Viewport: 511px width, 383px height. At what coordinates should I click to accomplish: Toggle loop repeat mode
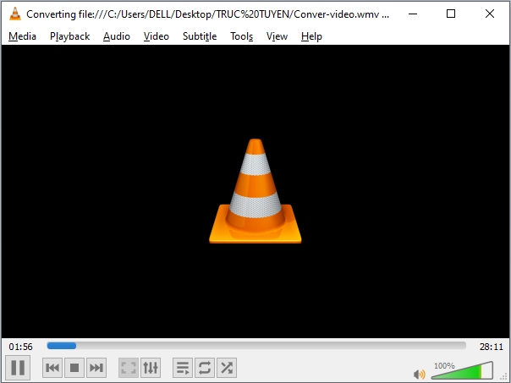(205, 368)
